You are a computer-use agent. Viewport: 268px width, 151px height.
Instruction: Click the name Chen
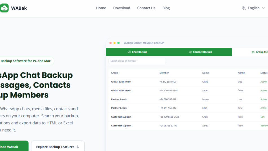(x=205, y=117)
